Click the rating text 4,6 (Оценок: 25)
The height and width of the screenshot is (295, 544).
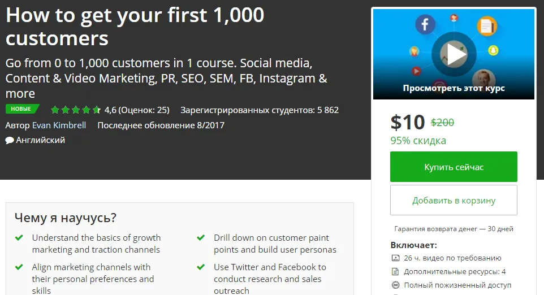(x=137, y=110)
